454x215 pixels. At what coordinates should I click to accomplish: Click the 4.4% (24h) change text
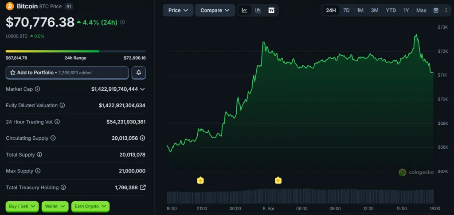coord(100,23)
